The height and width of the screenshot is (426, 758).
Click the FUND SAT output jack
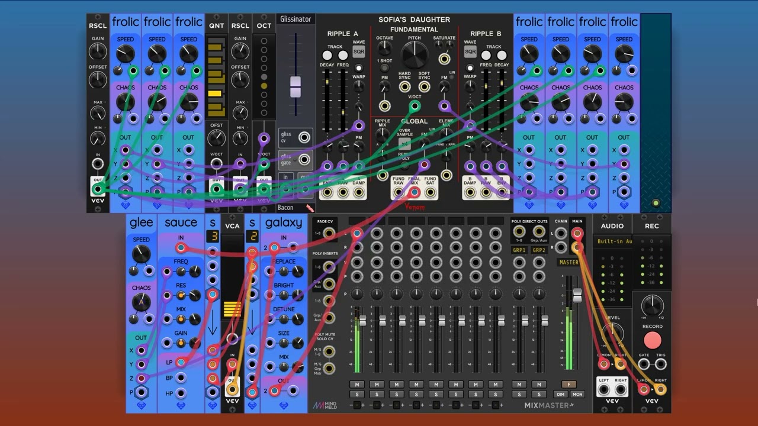431,192
